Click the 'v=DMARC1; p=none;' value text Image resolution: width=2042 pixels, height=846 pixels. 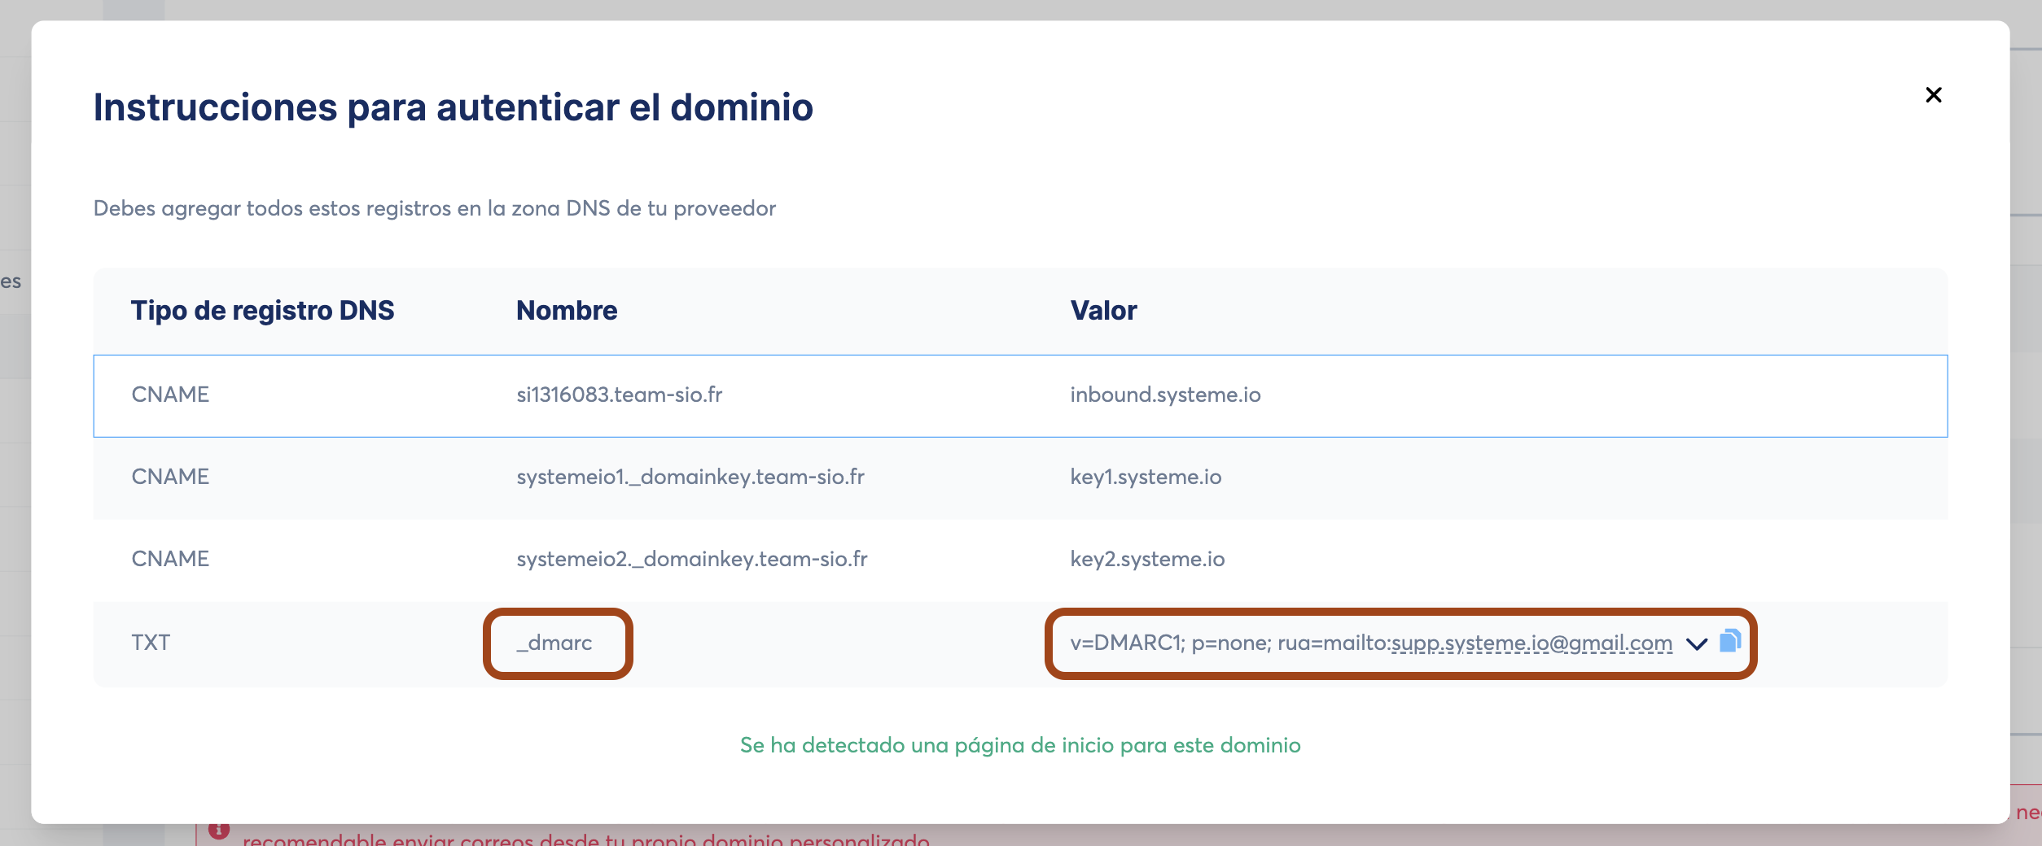pyautogui.click(x=1171, y=643)
